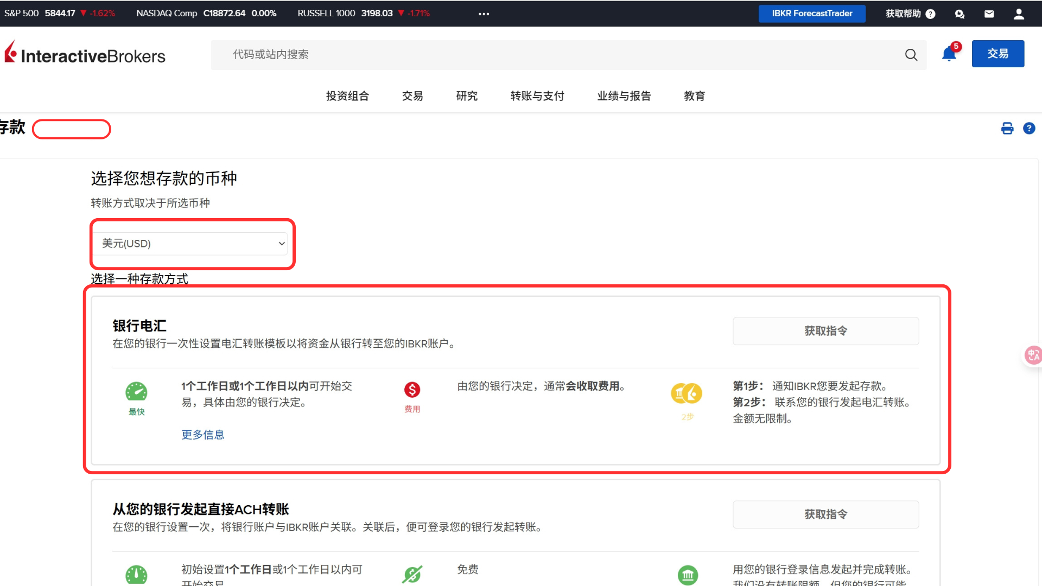Expand the ticker bar ellipsis menu
Image resolution: width=1042 pixels, height=586 pixels.
pos(484,14)
